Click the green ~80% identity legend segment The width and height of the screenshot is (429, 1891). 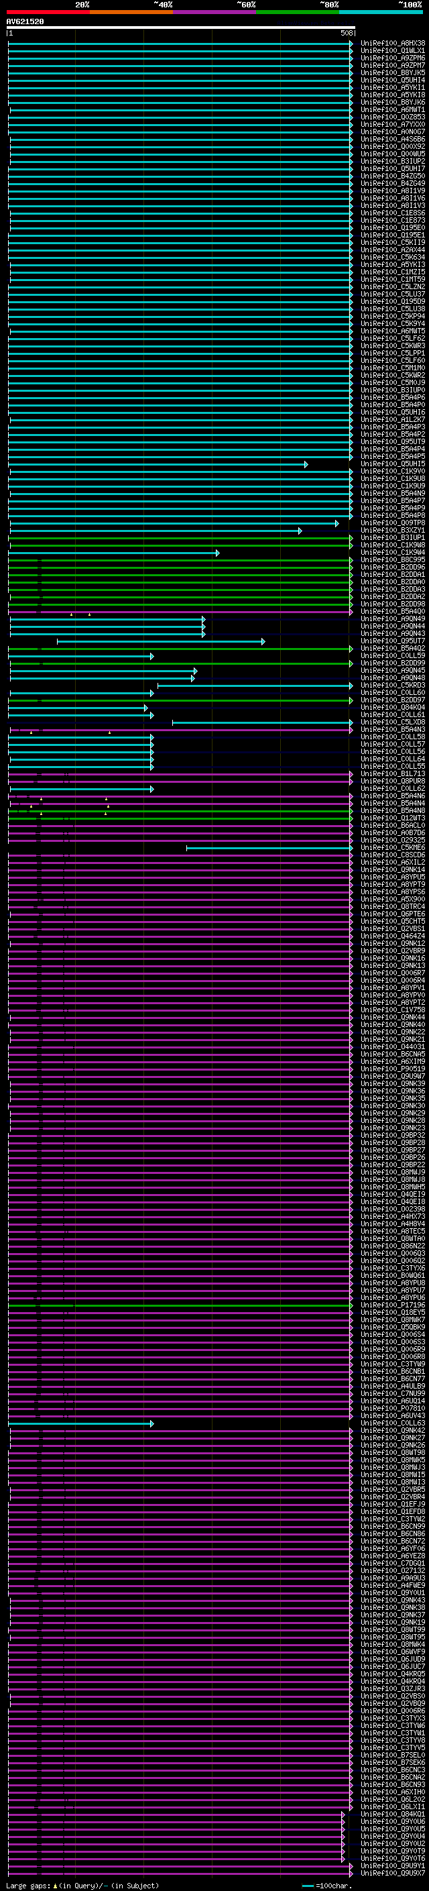tap(298, 12)
